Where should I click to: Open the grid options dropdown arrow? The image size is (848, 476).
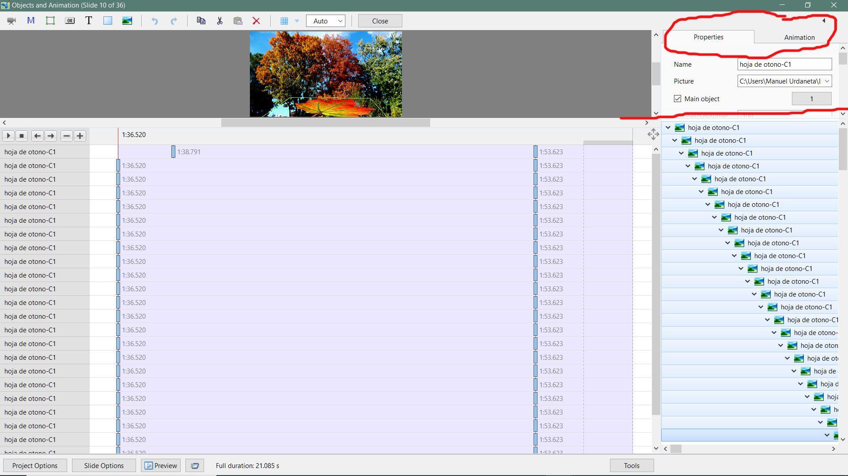[297, 21]
